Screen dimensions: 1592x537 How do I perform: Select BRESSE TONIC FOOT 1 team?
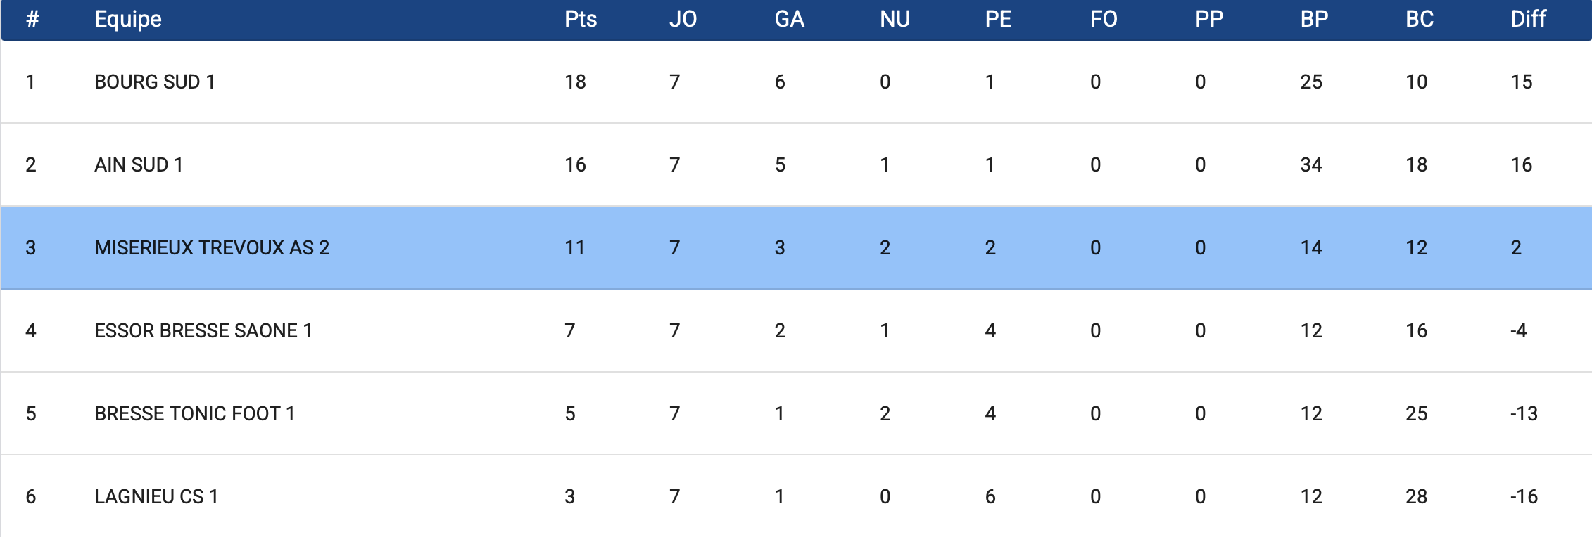point(194,414)
